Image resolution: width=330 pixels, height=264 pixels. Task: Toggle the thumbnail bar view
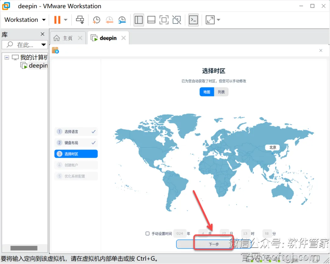point(151,20)
